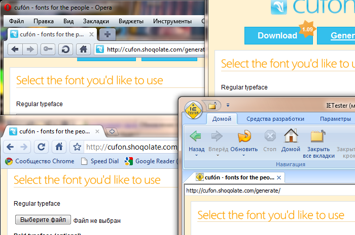Expand the Назад dropdown arrow in IETester
This screenshot has height=235, width=355.
pyautogui.click(x=197, y=155)
